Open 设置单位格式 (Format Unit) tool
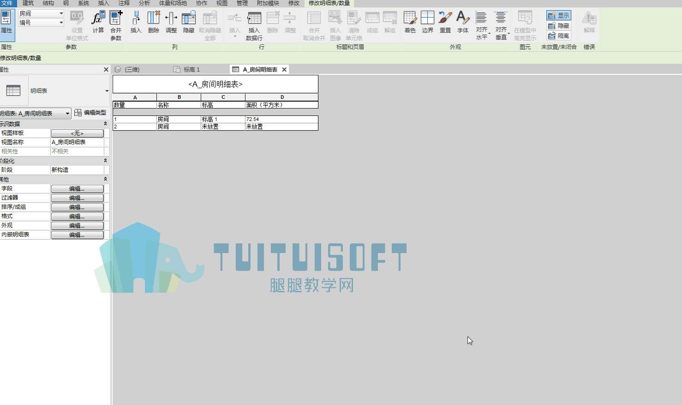The width and height of the screenshot is (682, 405). 77,26
